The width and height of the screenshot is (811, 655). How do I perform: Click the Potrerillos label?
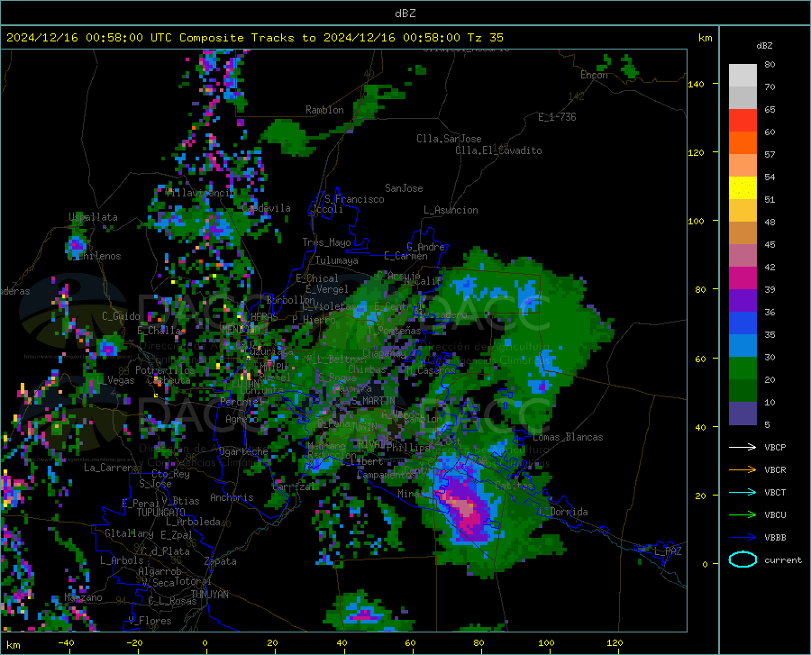tap(165, 370)
